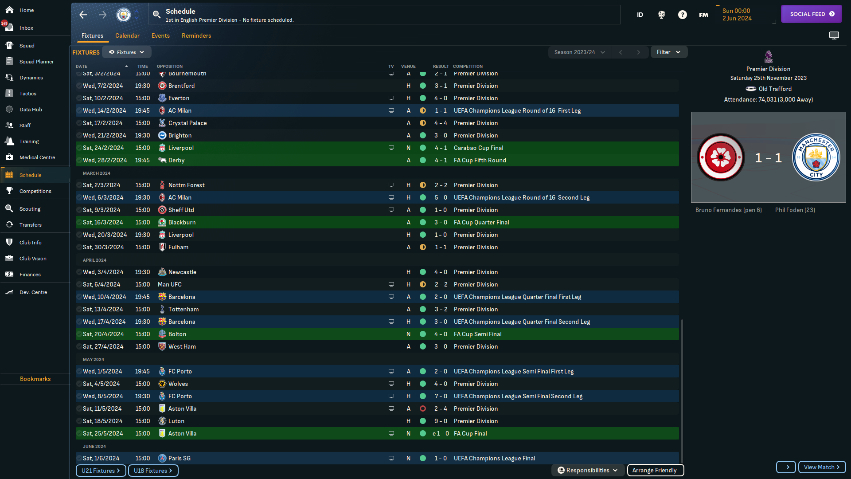Click the Manchester City club badge
The height and width of the screenshot is (479, 851).
click(x=124, y=15)
